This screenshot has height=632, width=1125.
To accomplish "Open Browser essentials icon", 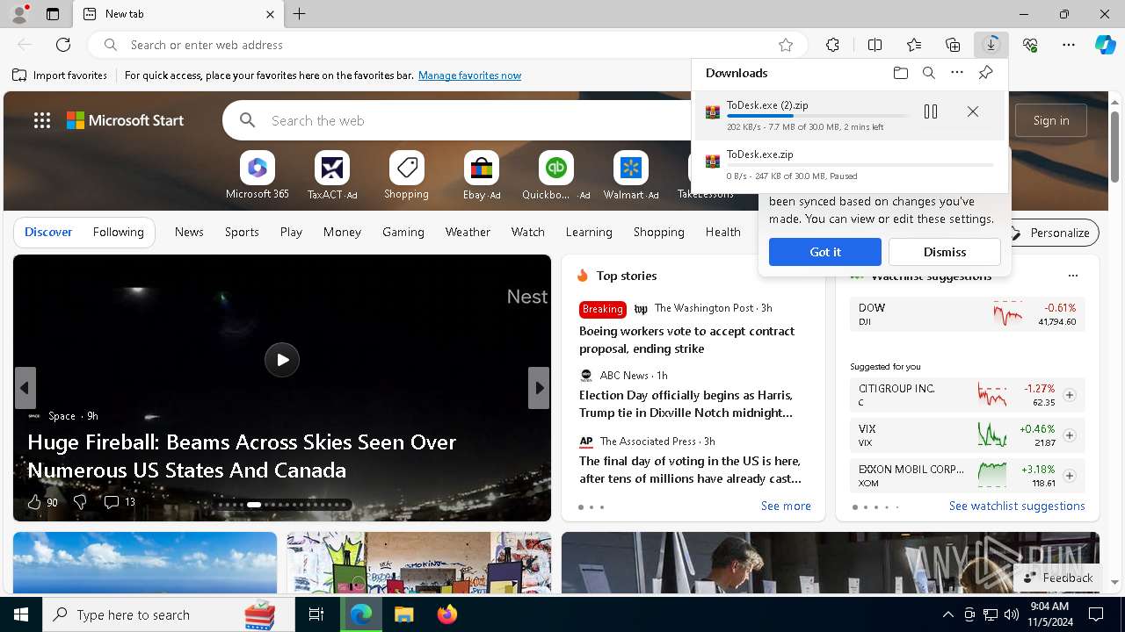I will point(1030,45).
